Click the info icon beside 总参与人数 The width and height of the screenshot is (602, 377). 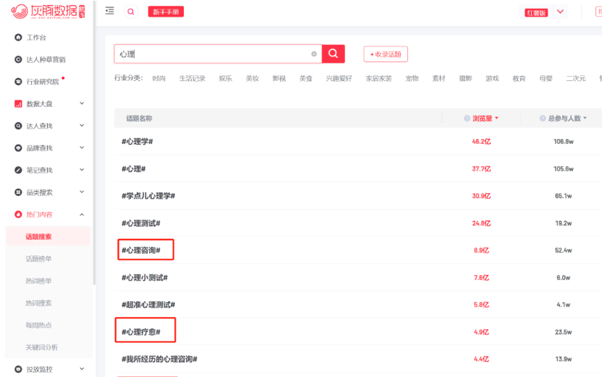[543, 118]
